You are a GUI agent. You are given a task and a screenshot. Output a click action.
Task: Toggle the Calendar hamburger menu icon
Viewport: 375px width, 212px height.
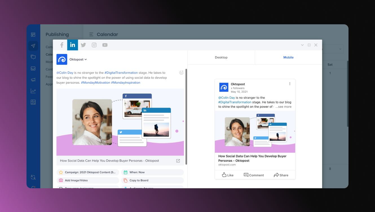(91, 34)
